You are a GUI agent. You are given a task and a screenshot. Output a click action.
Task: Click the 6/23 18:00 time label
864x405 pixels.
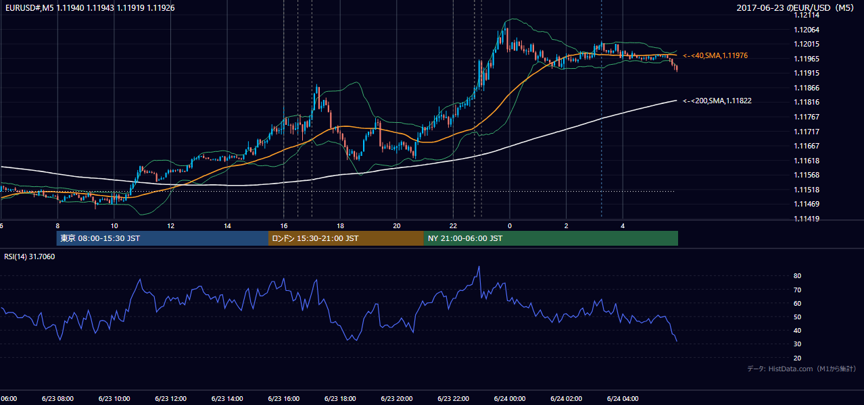340,399
